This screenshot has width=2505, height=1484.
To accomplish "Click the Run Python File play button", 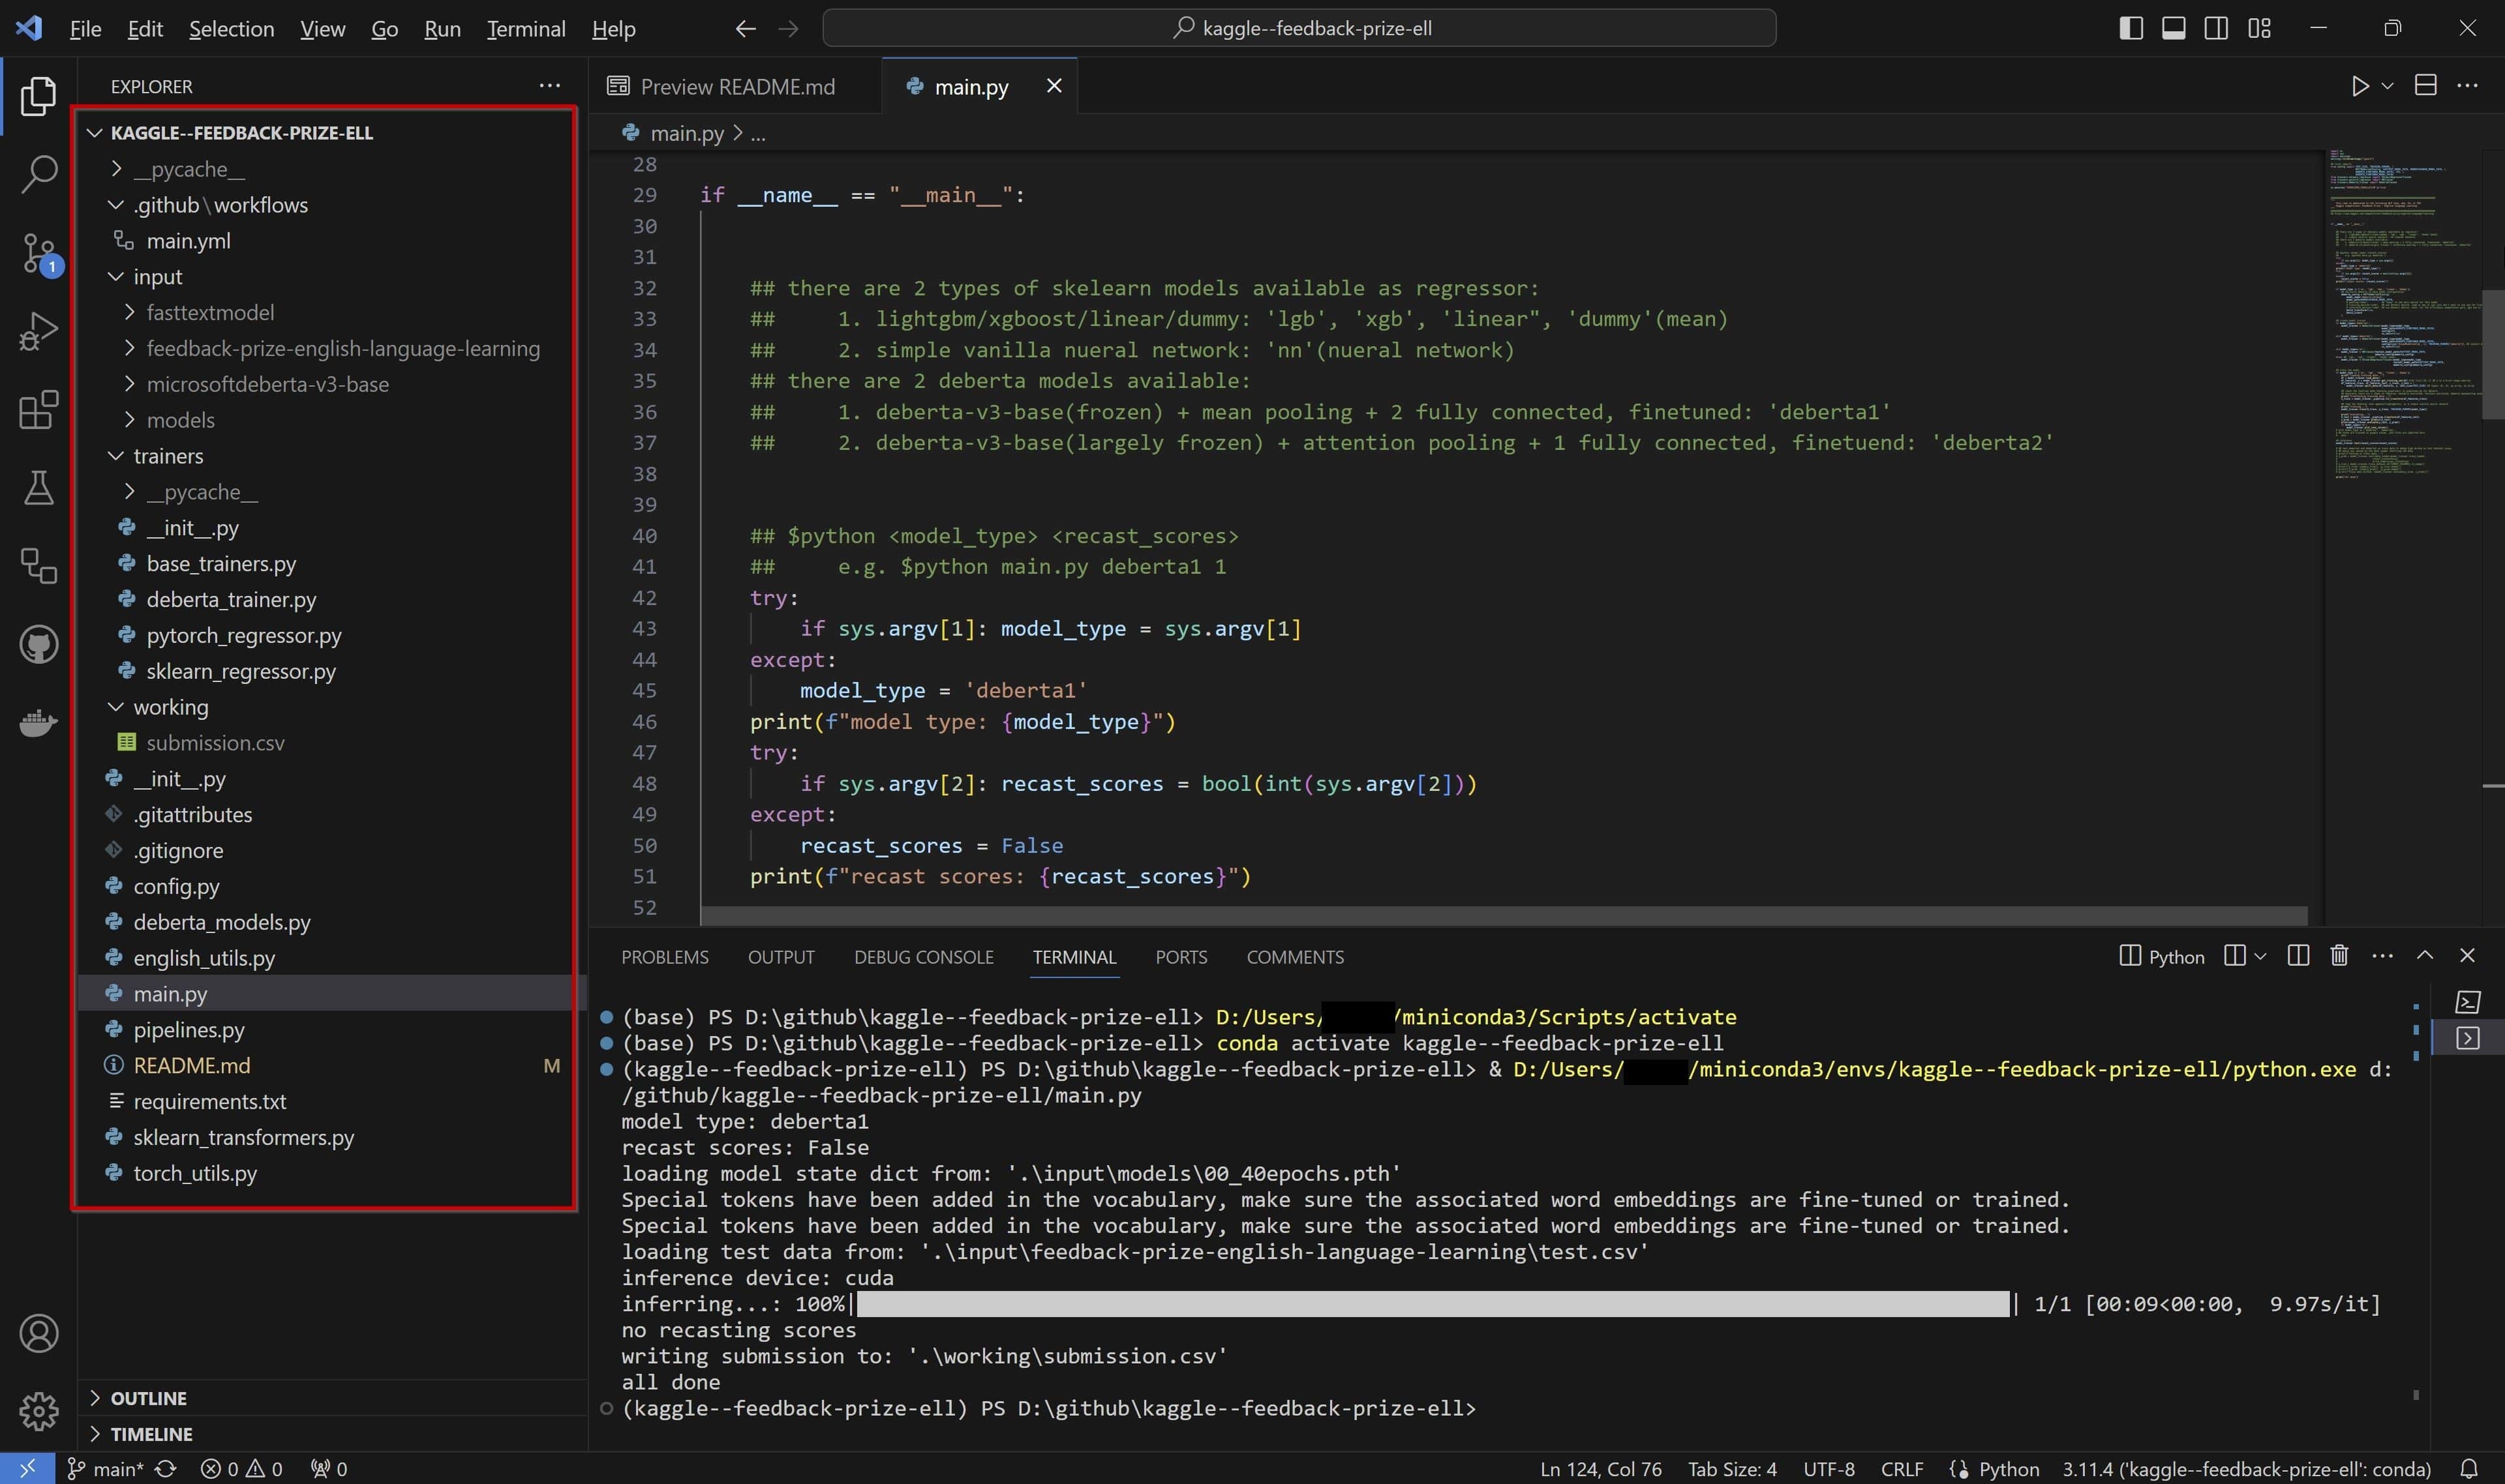I will tap(2359, 86).
